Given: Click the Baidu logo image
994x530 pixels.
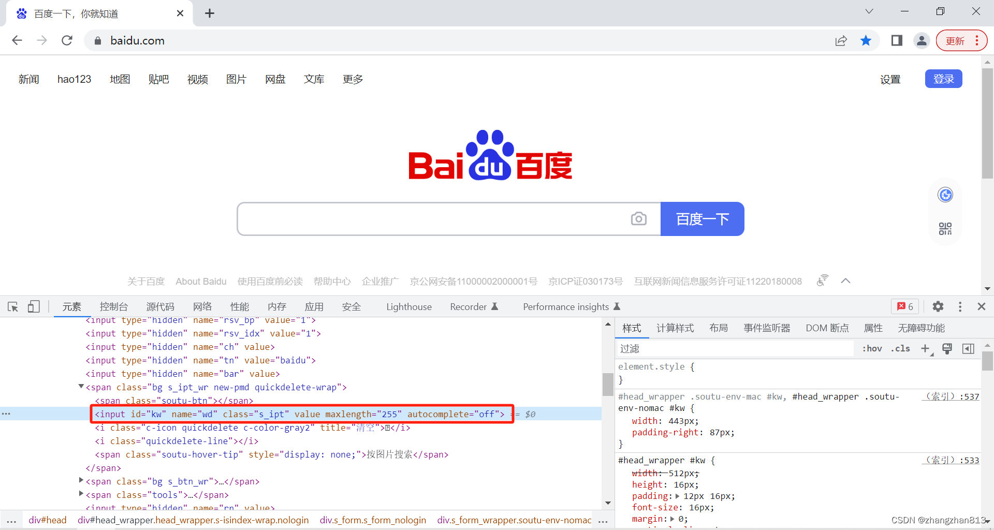Looking at the screenshot, I should click(x=490, y=155).
